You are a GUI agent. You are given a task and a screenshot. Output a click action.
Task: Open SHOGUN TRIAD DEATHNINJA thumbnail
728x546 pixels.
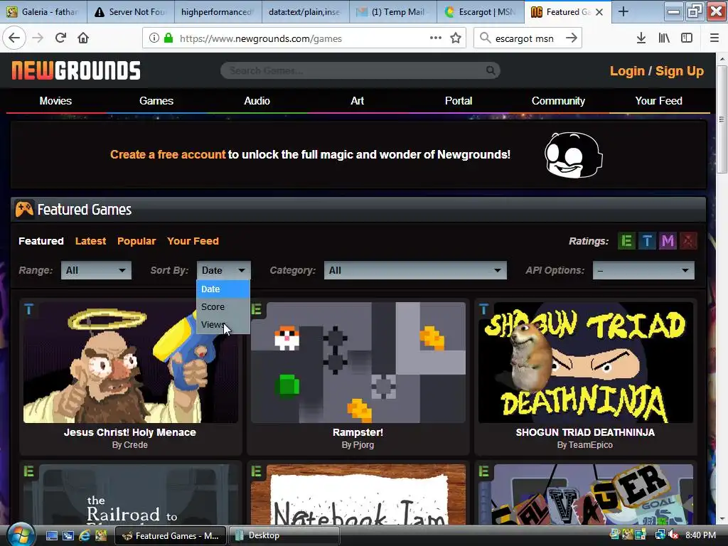(x=586, y=363)
